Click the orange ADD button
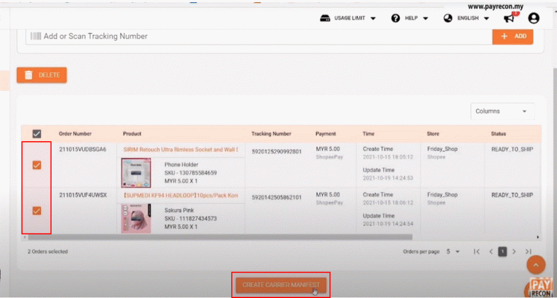Image resolution: width=557 pixels, height=298 pixels. (x=512, y=36)
